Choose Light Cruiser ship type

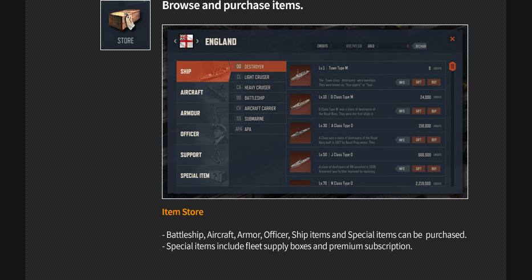click(257, 77)
